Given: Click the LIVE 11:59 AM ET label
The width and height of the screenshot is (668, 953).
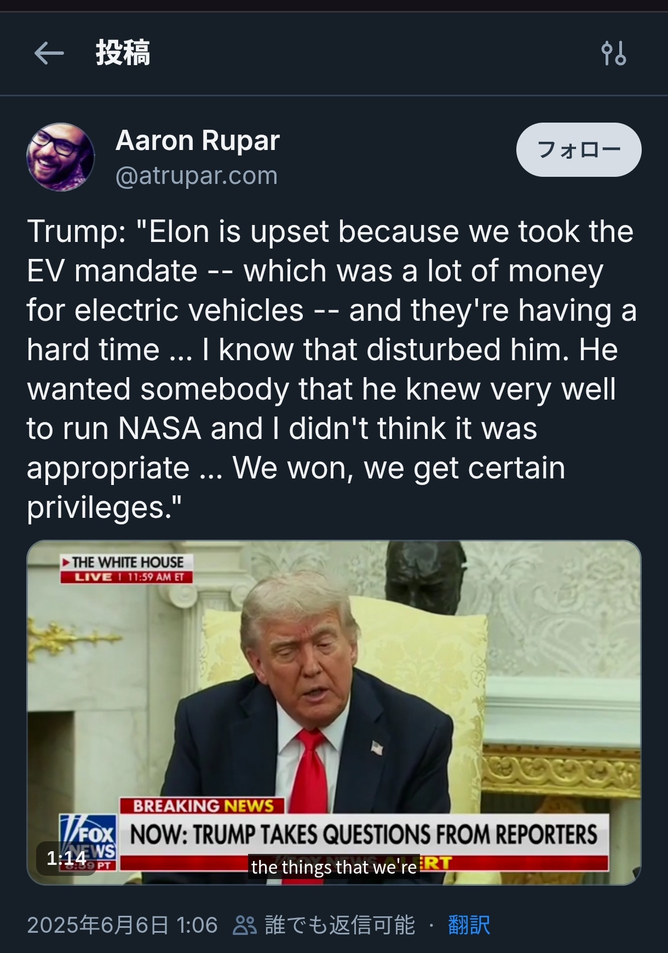Looking at the screenshot, I should point(127,577).
